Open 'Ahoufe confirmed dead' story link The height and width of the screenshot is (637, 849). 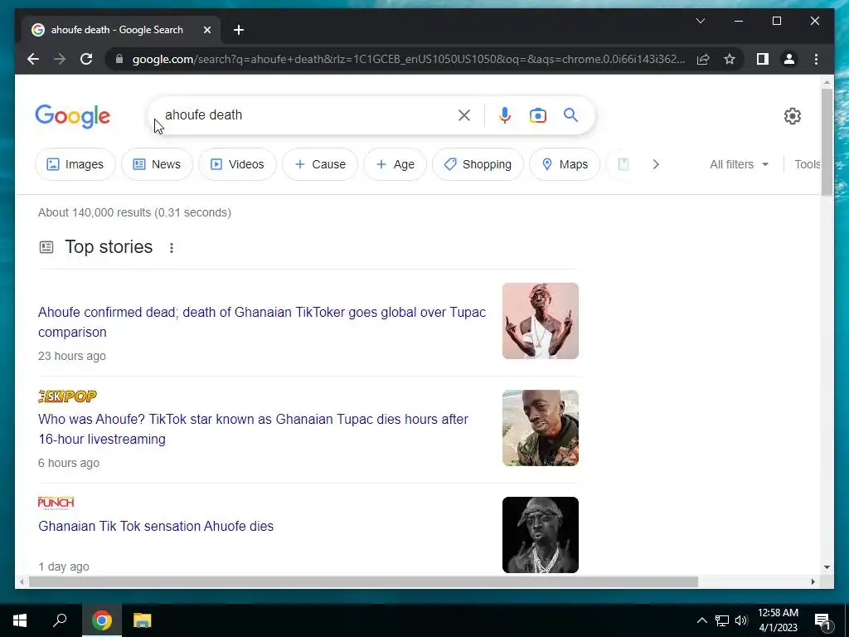click(x=262, y=323)
